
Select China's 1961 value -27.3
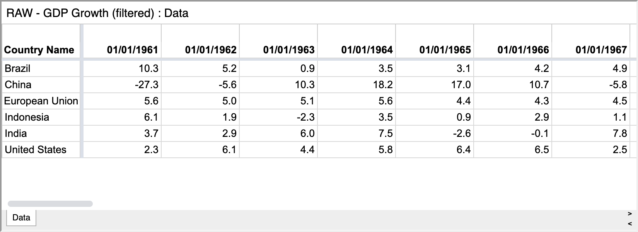click(122, 85)
